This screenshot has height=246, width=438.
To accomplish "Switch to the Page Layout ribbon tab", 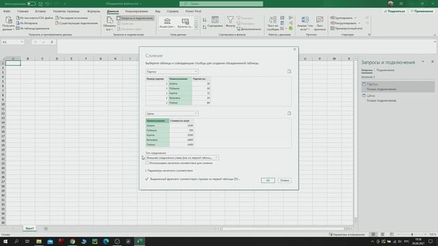I will coord(66,12).
